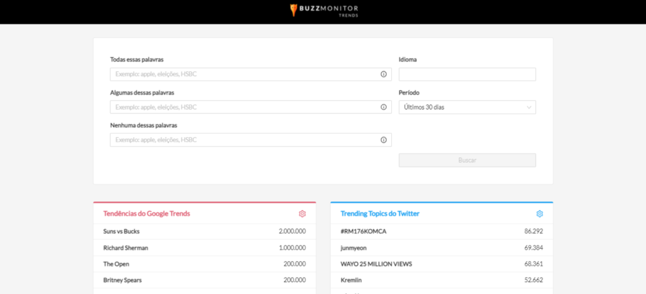The image size is (646, 294).
Task: Select 'Suns vs Bucks' trend
Action: pyautogui.click(x=122, y=231)
